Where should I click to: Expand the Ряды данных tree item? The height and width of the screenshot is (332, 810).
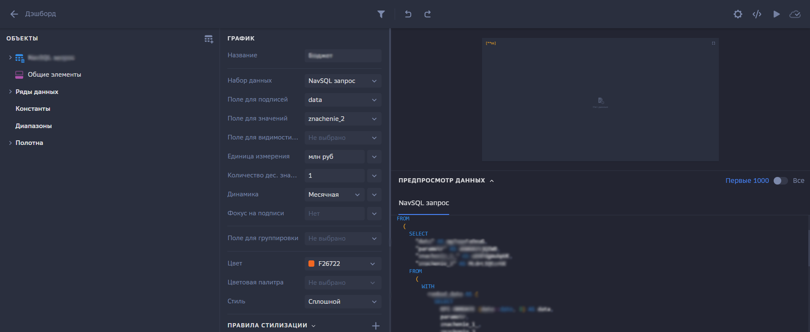pos(10,92)
